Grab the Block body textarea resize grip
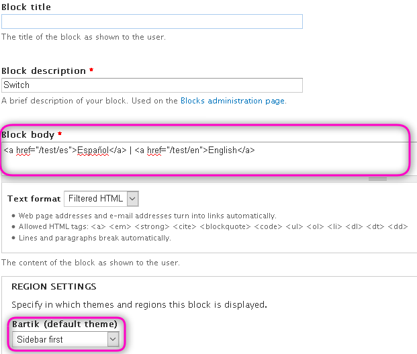417x354 pixels. click(377, 179)
